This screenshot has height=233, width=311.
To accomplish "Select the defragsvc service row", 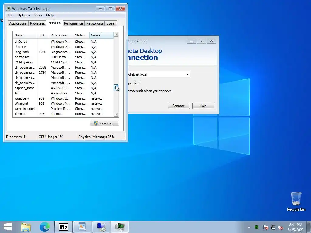I will 63,57.
